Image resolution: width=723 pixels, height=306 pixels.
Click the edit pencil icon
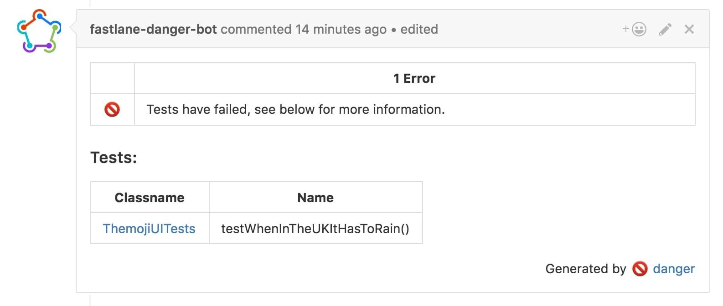click(665, 29)
